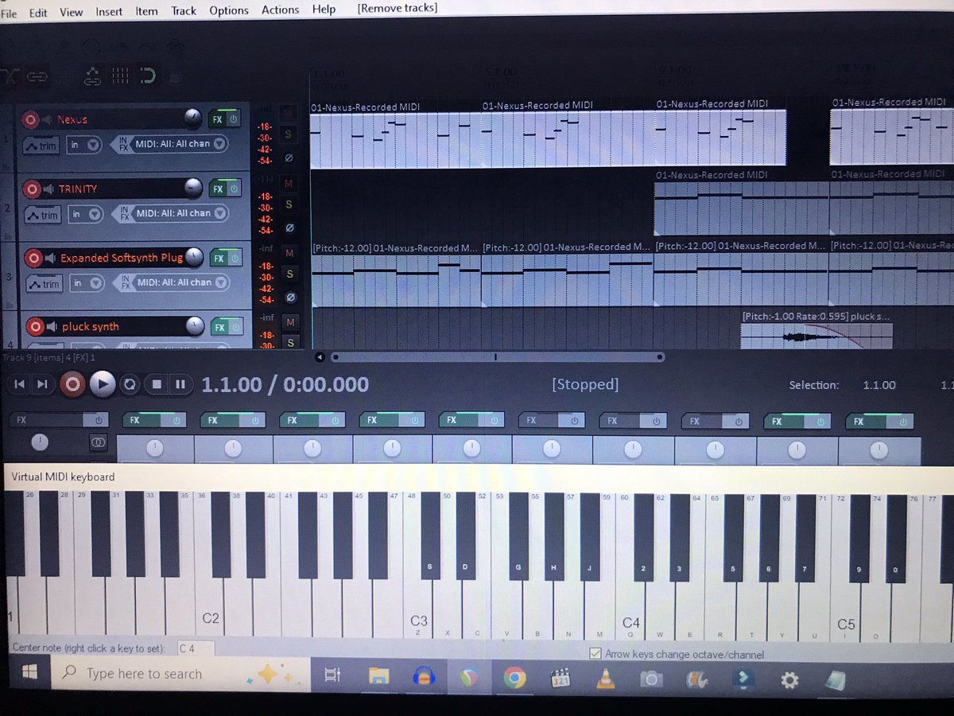Open record mode 'in' dropdown on TRINITY track
This screenshot has height=716, width=954.
click(x=84, y=214)
